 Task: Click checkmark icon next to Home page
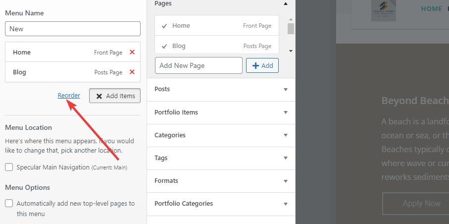click(164, 26)
